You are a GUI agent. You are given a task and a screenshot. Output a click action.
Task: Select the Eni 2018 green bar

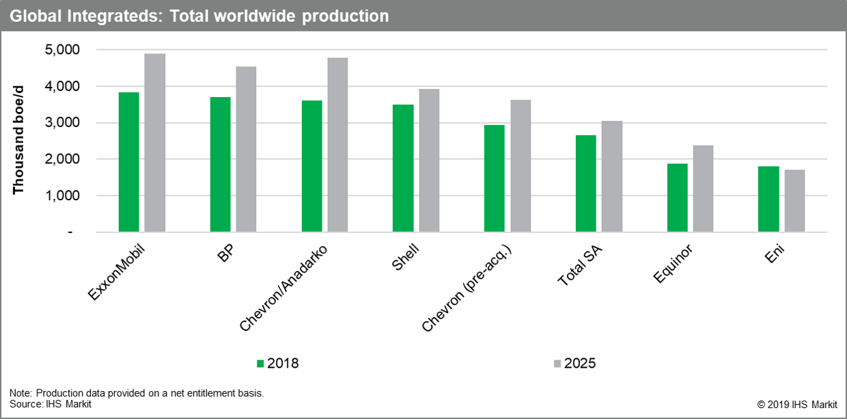coord(769,199)
